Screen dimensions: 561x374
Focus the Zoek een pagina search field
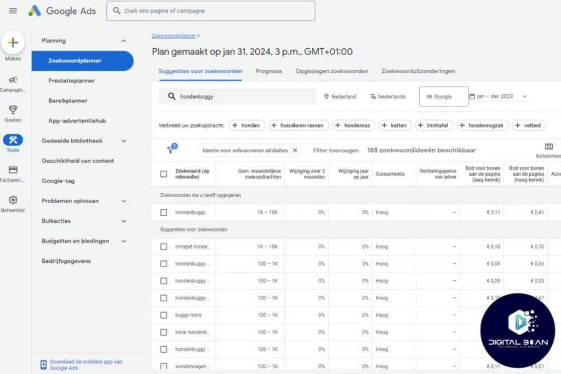(x=211, y=11)
